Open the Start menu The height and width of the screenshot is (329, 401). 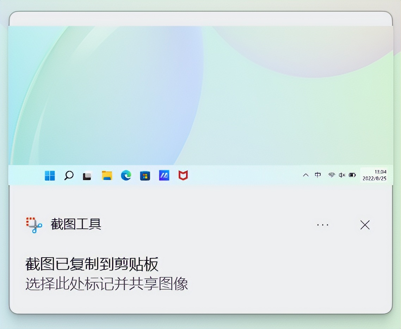pos(50,175)
